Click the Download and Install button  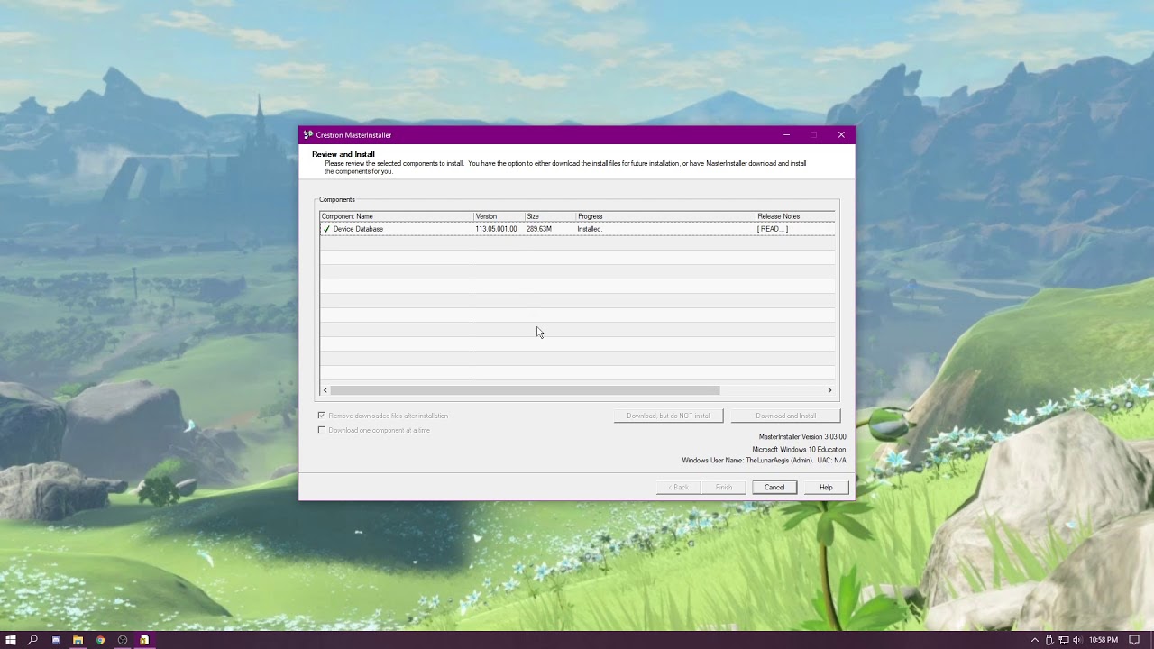tap(785, 416)
